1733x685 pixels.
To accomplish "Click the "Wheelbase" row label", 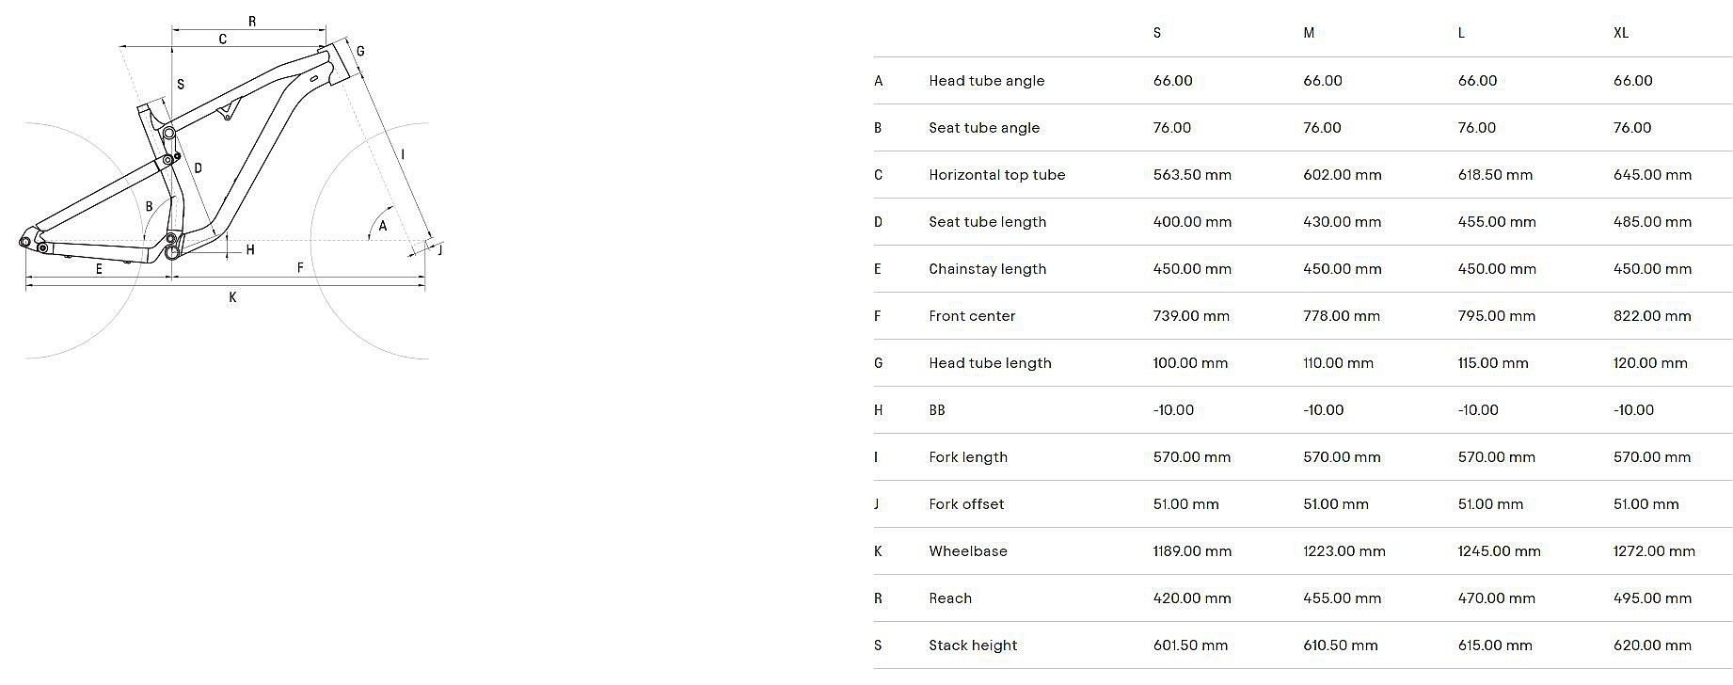I will (967, 551).
